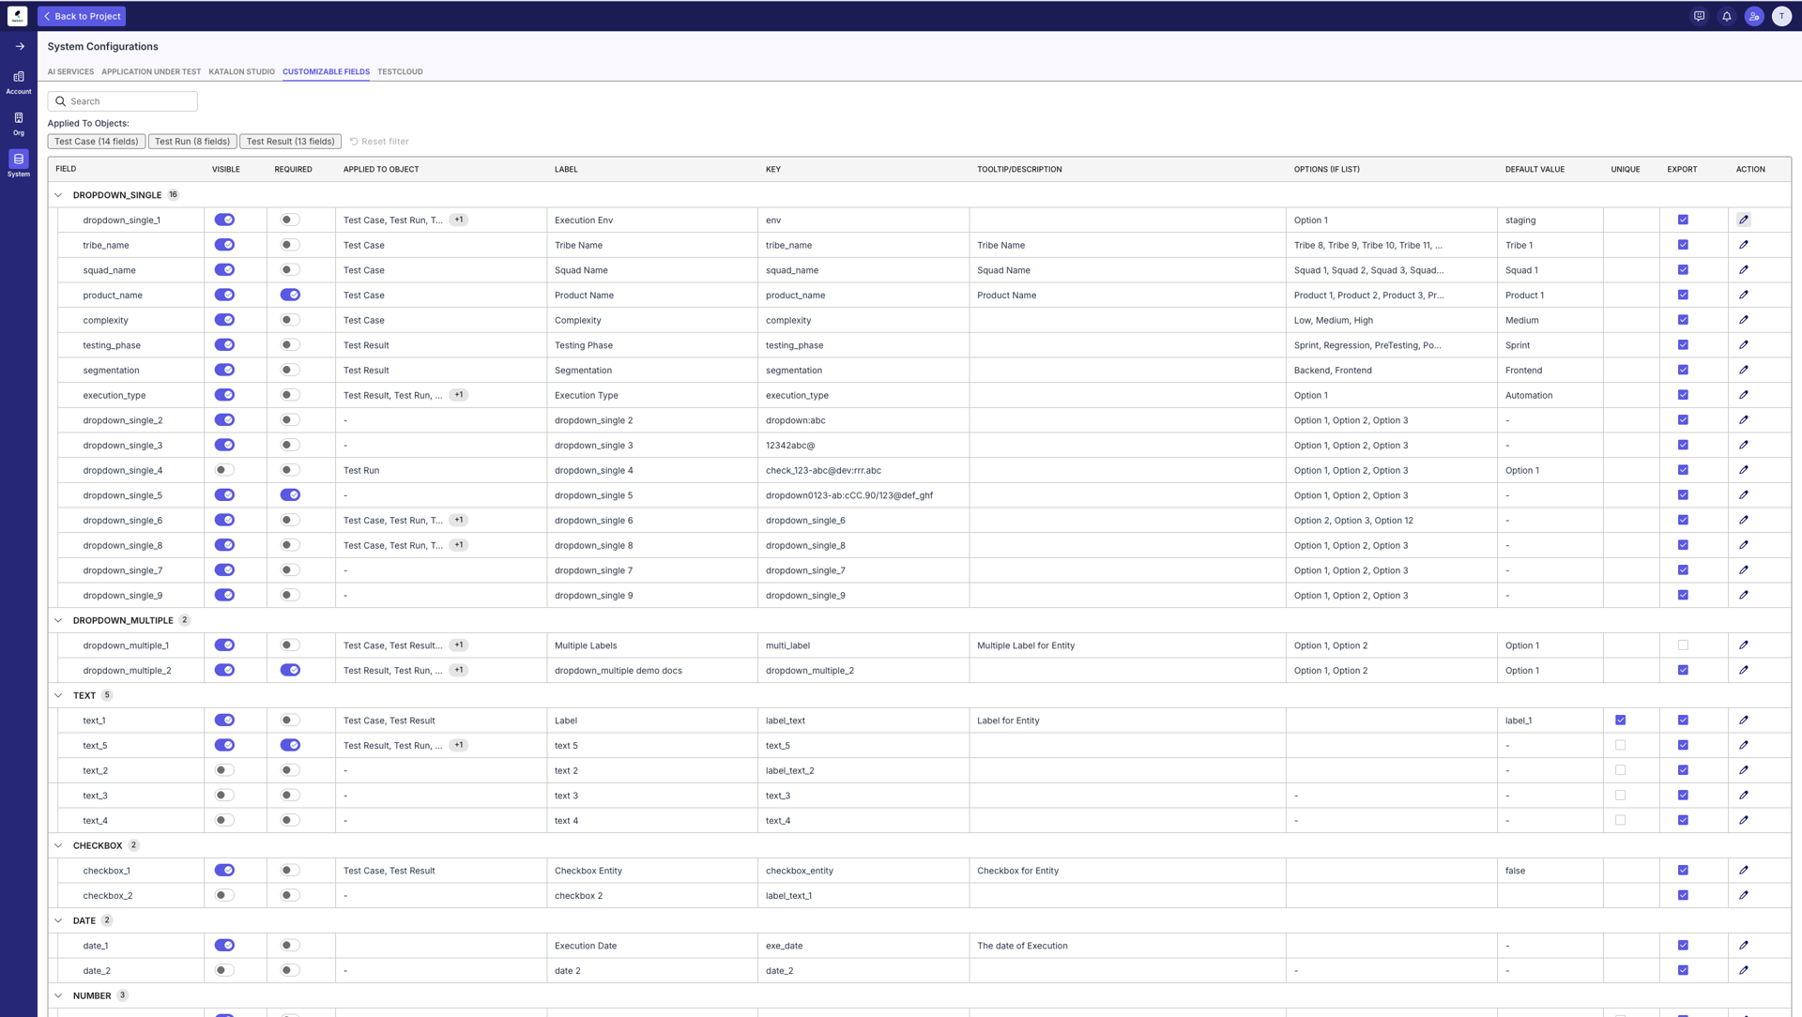Open the AI SERVICES tab
Screen dimensions: 1802x1017
70,71
